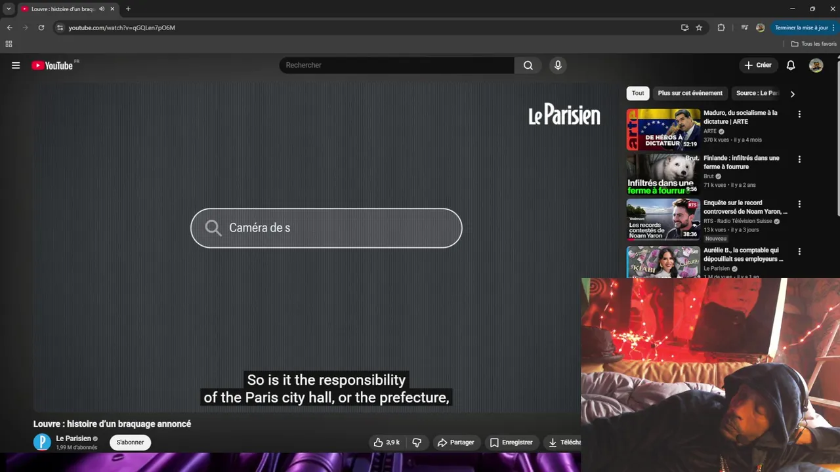Screen dimensions: 840x472
Task: Save video with Enregistrer button
Action: 511,442
